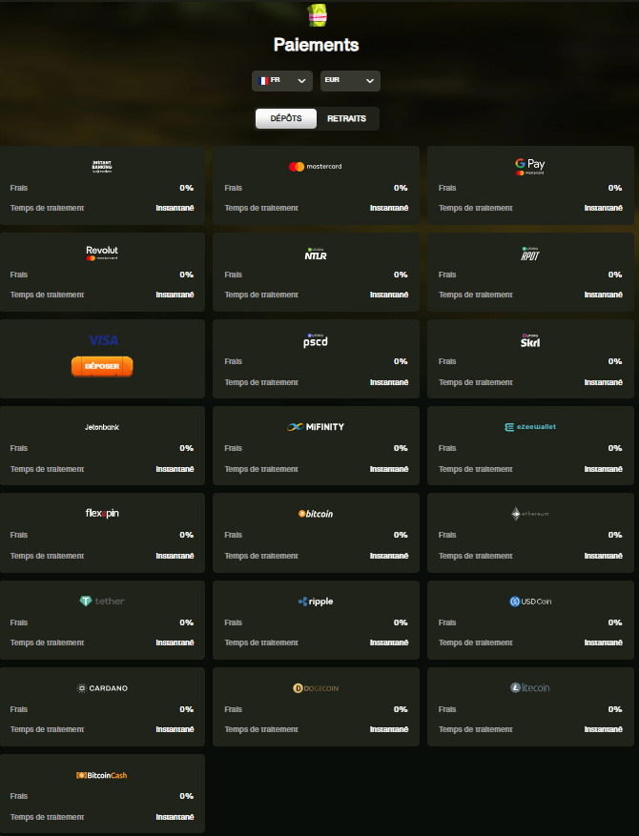Click 'Temps de traitement' in pscd card
This screenshot has height=836, width=639.
click(260, 382)
